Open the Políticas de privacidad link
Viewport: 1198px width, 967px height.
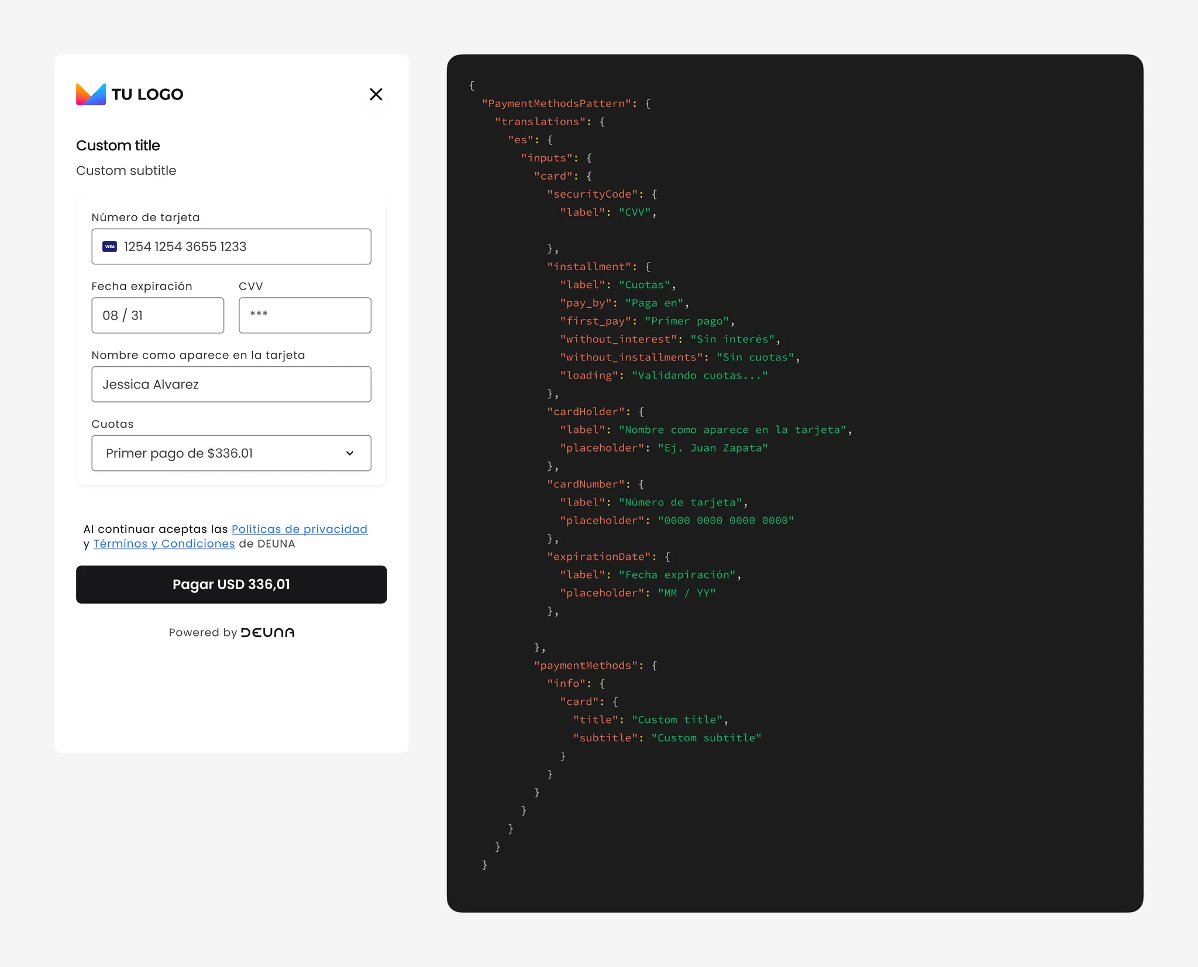click(299, 529)
